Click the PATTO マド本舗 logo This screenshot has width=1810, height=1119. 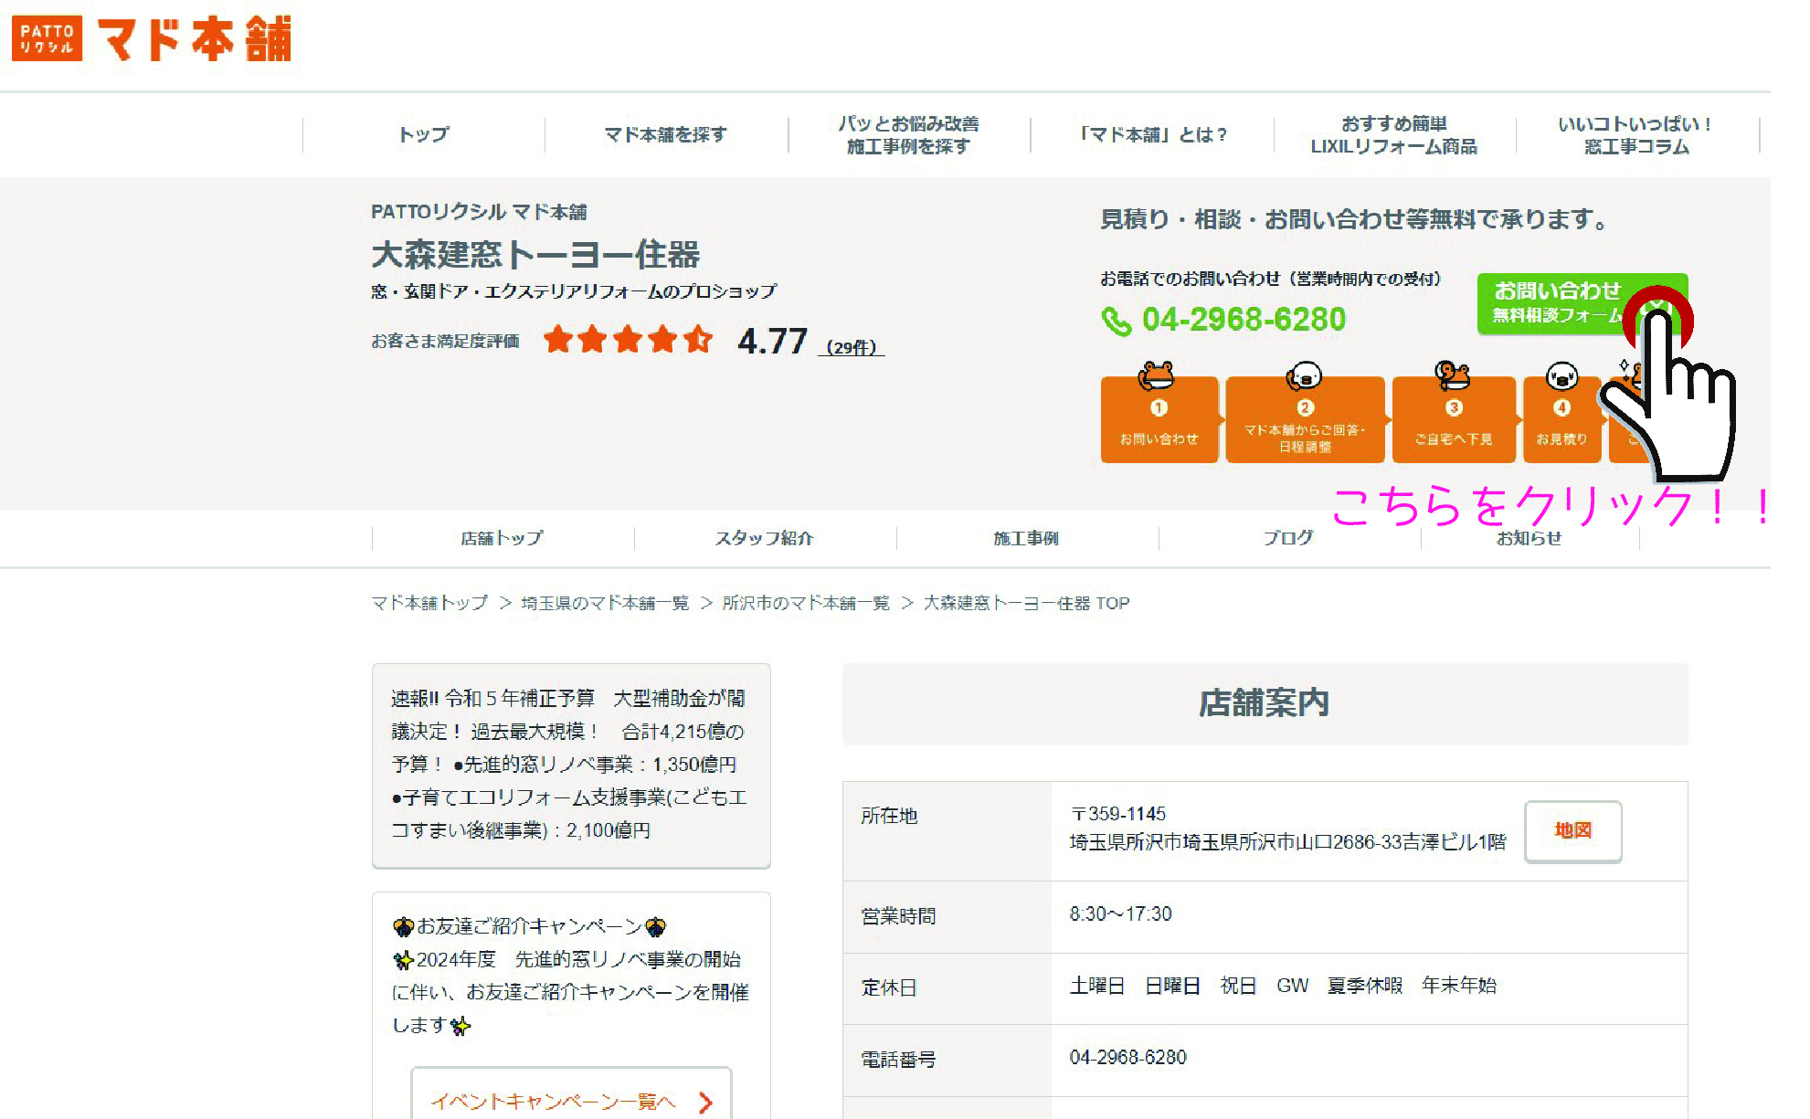pyautogui.click(x=152, y=38)
